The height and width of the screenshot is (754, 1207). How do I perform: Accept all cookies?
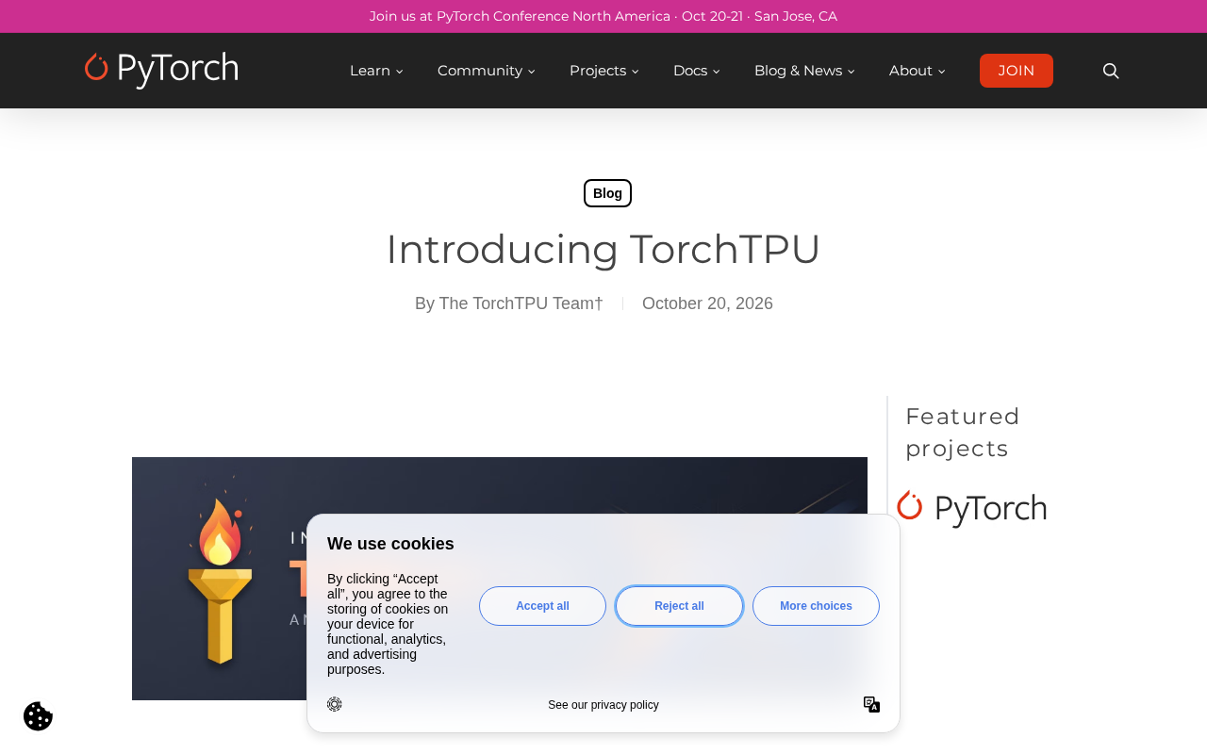click(542, 606)
